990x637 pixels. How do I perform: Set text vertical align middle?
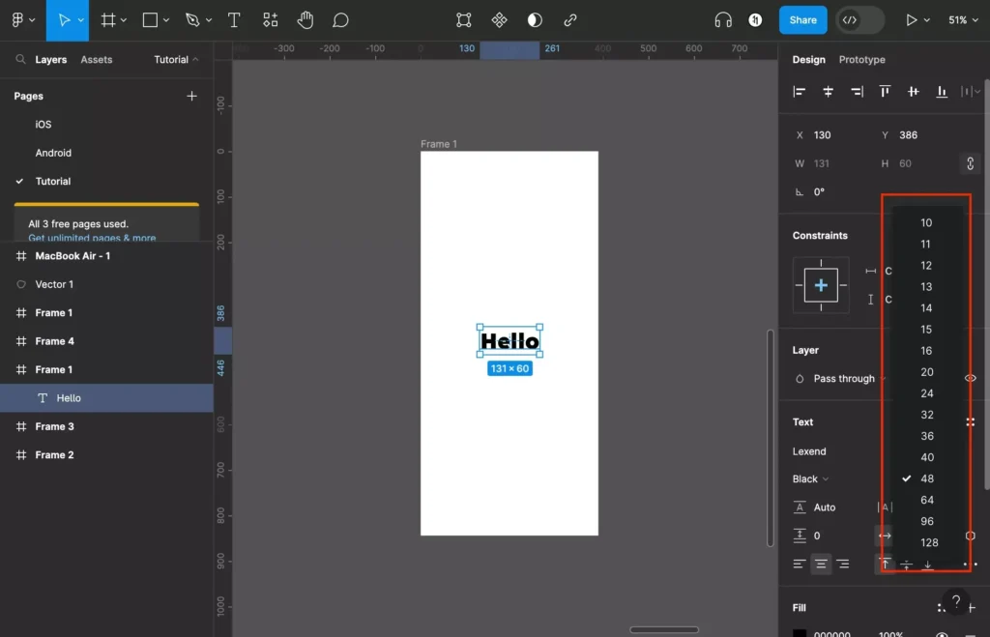(x=906, y=564)
